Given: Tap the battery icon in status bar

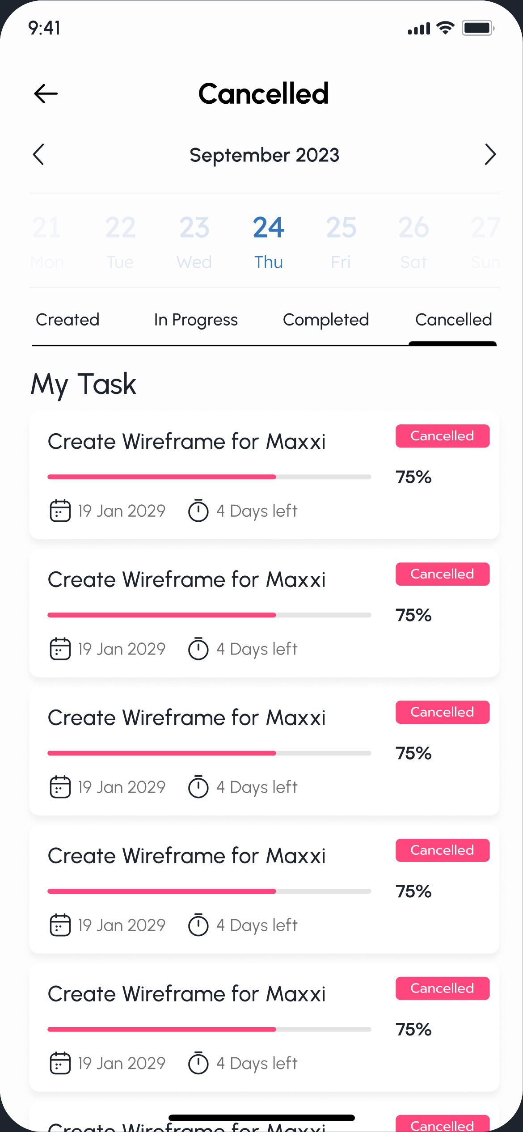Looking at the screenshot, I should 477,28.
